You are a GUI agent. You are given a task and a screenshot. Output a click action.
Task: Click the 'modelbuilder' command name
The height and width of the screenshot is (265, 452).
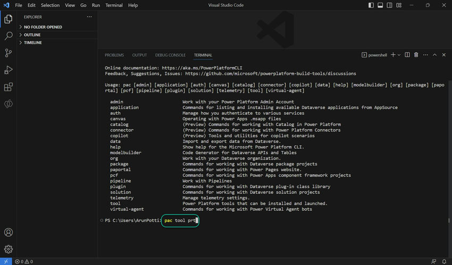coord(125,153)
